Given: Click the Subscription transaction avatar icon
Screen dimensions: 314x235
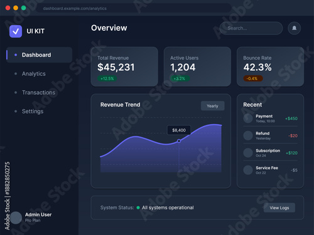Looking at the screenshot, I should pyautogui.click(x=248, y=153).
